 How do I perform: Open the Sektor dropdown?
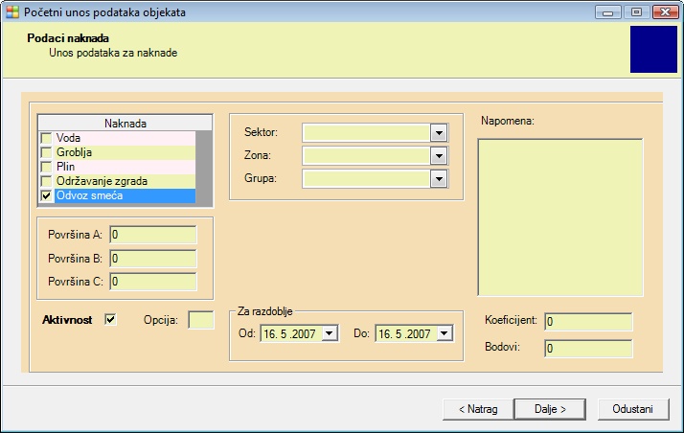(439, 132)
